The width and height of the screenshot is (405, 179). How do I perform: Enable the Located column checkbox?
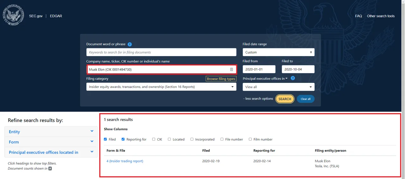pyautogui.click(x=169, y=139)
